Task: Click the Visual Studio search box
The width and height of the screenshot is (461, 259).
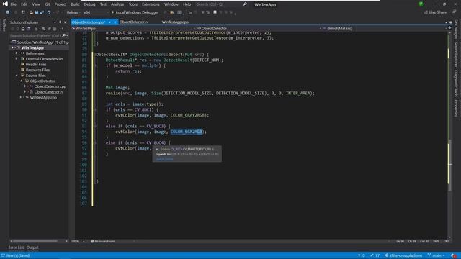Action: 221,4
